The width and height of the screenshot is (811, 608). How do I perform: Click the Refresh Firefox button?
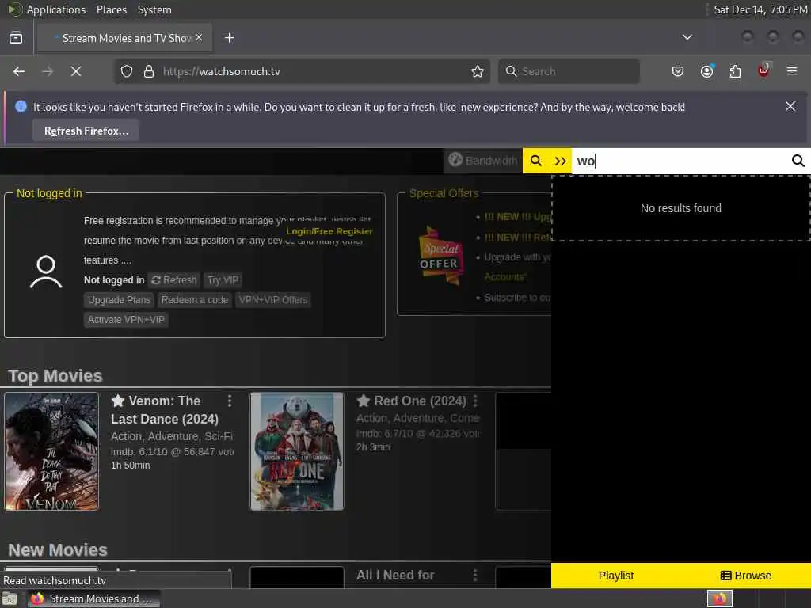(86, 131)
